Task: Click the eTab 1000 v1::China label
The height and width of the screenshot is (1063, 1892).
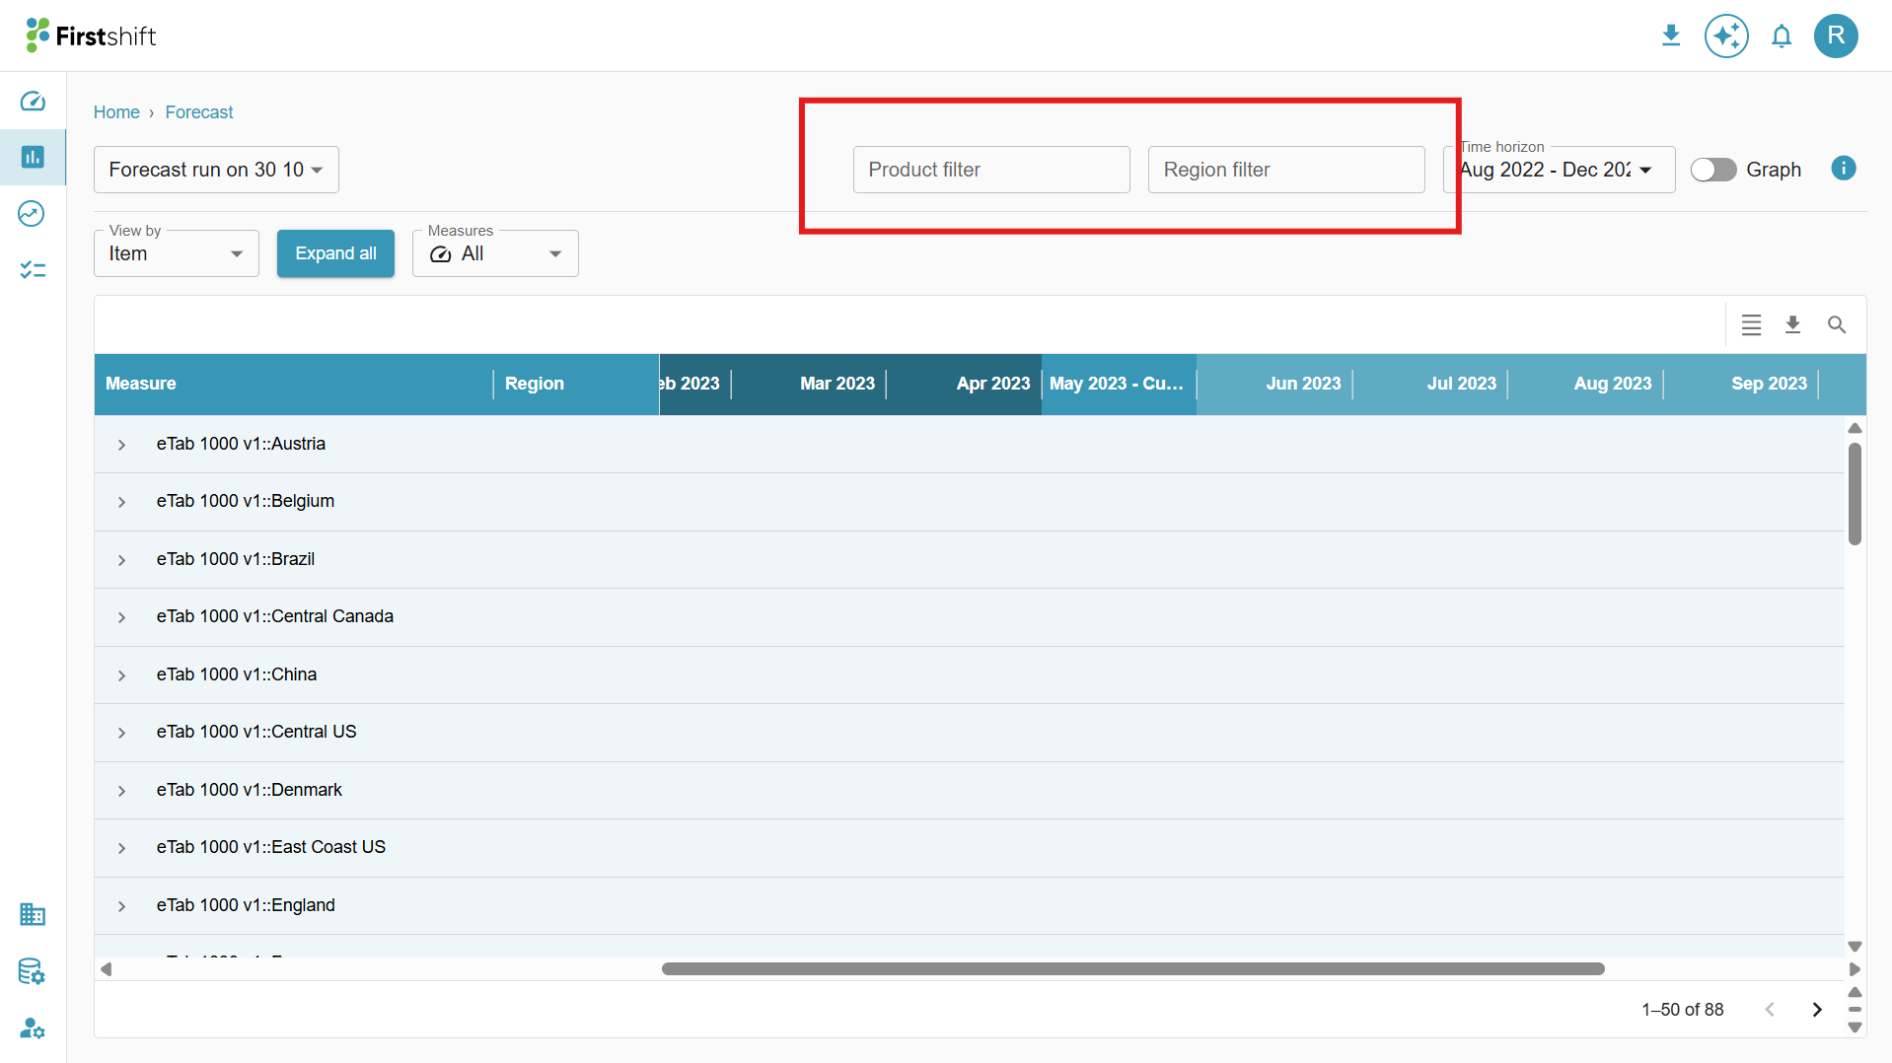Action: click(237, 674)
